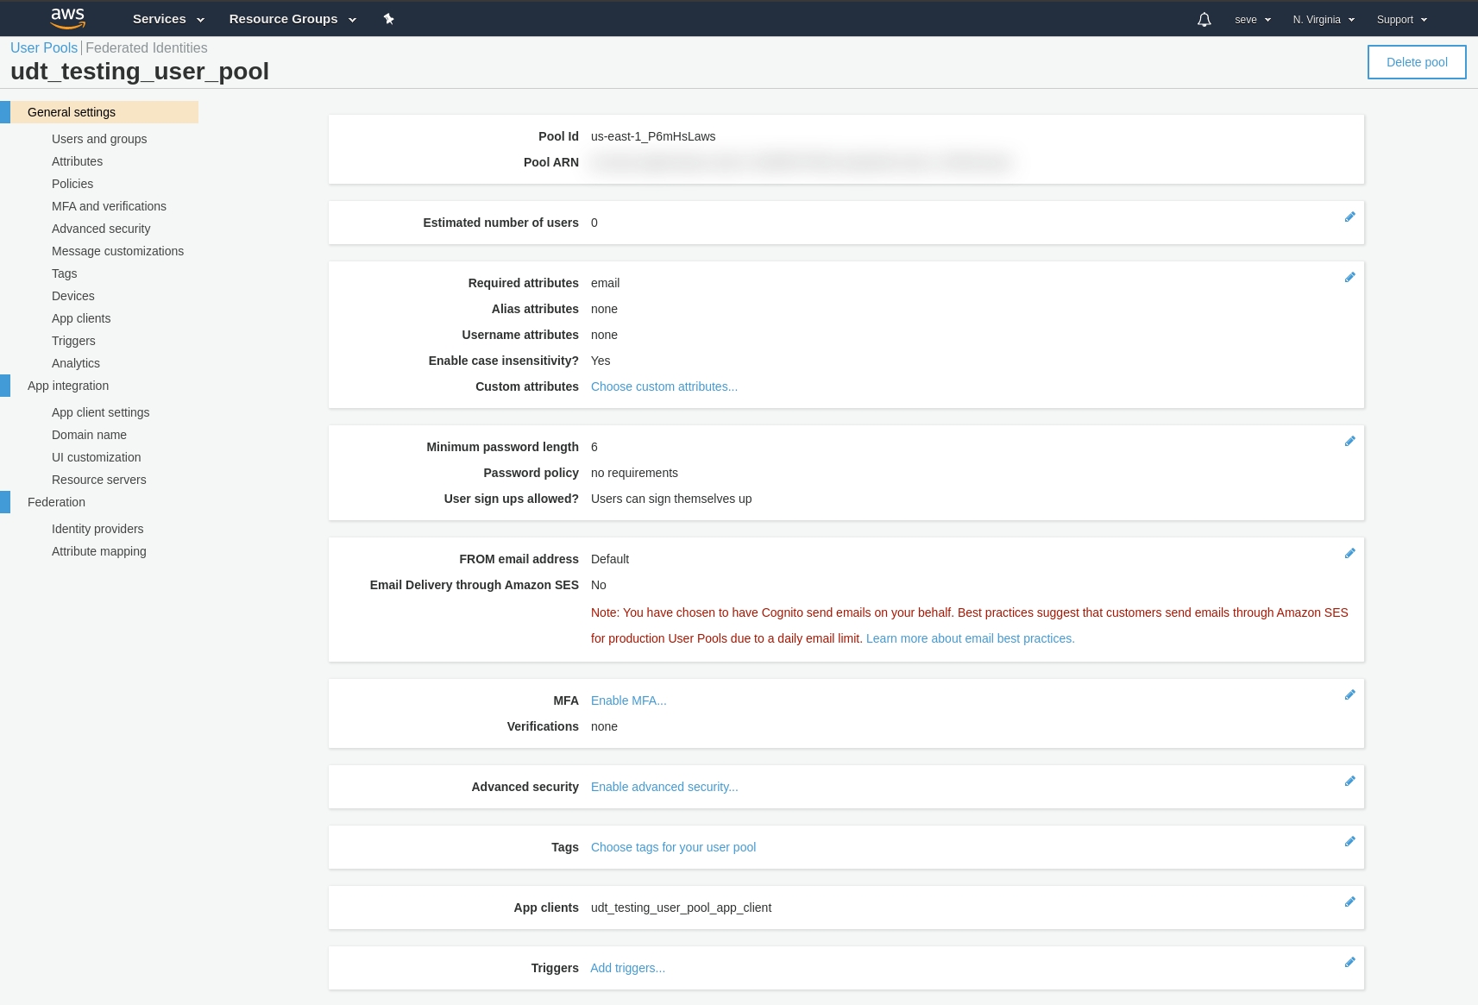This screenshot has width=1478, height=1005.
Task: Open the notifications bell icon
Action: pos(1204,19)
